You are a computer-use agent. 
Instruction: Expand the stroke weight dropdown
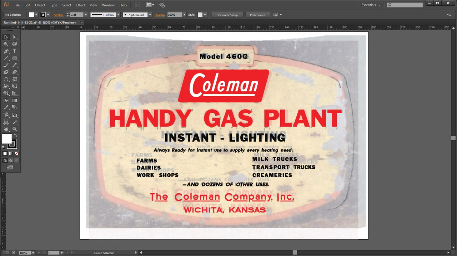(x=86, y=15)
